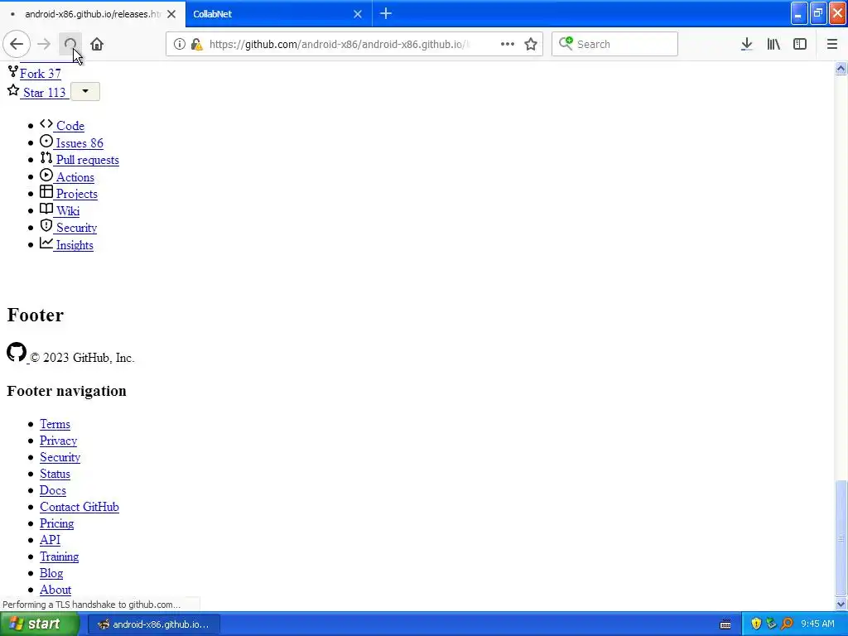View repository Insights

74,245
